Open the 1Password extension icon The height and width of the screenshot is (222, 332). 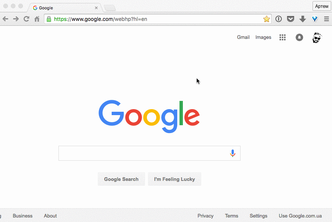pos(279,19)
